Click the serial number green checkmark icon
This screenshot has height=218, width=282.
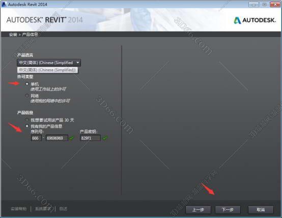click(x=71, y=138)
